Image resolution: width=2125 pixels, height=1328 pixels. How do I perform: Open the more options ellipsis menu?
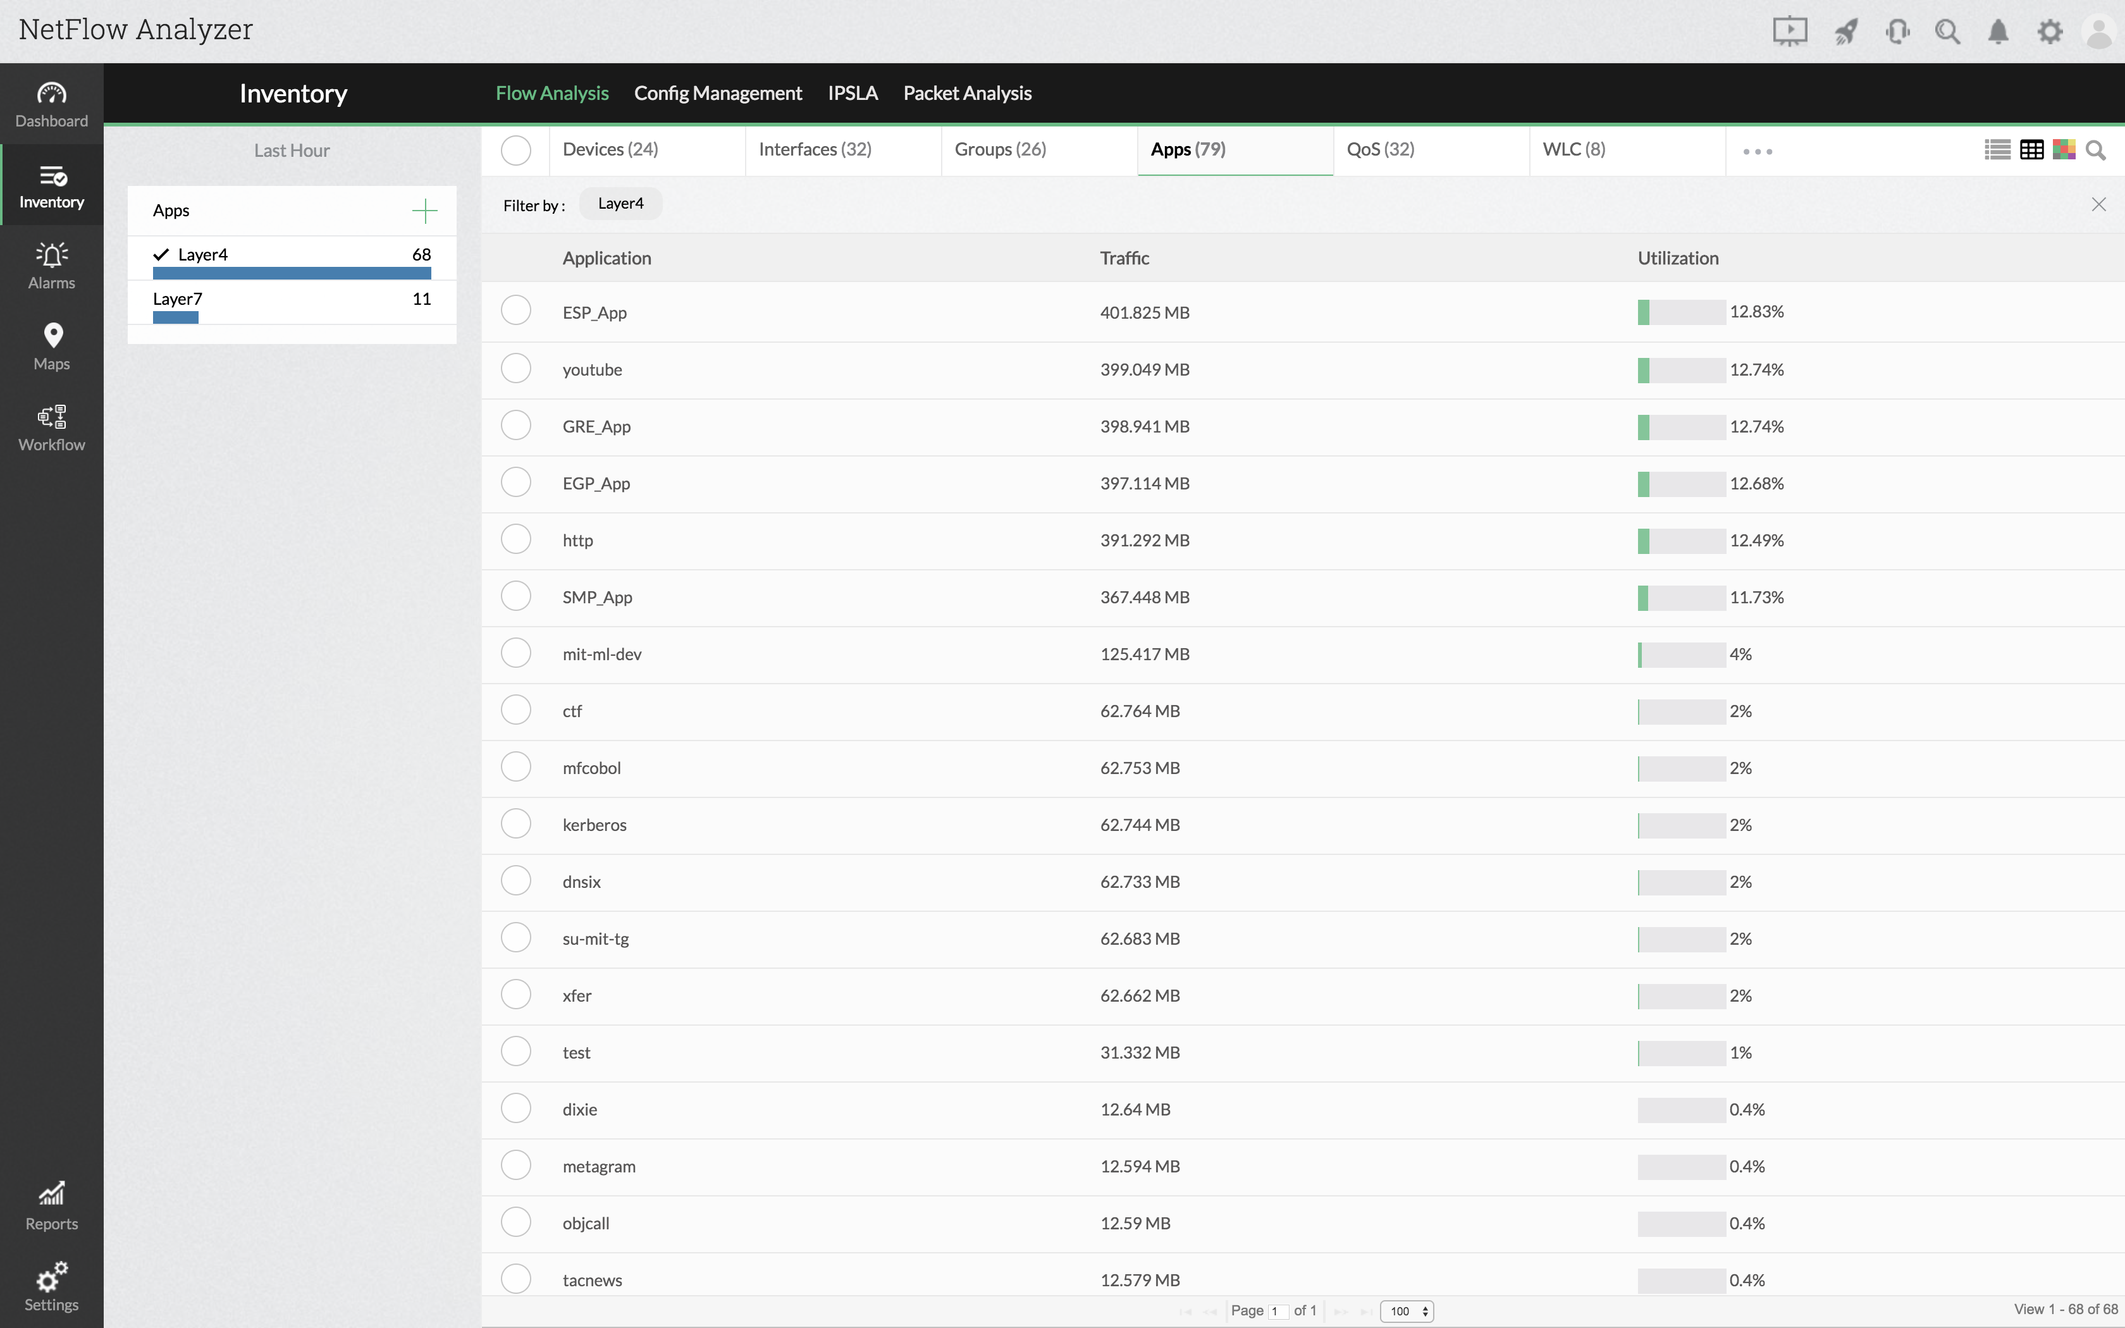(1759, 151)
